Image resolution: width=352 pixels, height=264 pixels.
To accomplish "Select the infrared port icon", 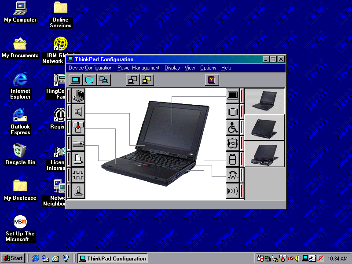I will tap(232, 191).
